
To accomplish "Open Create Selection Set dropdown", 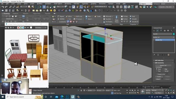I will coord(101,7).
